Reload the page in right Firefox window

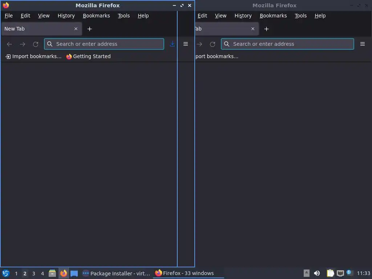tap(213, 44)
